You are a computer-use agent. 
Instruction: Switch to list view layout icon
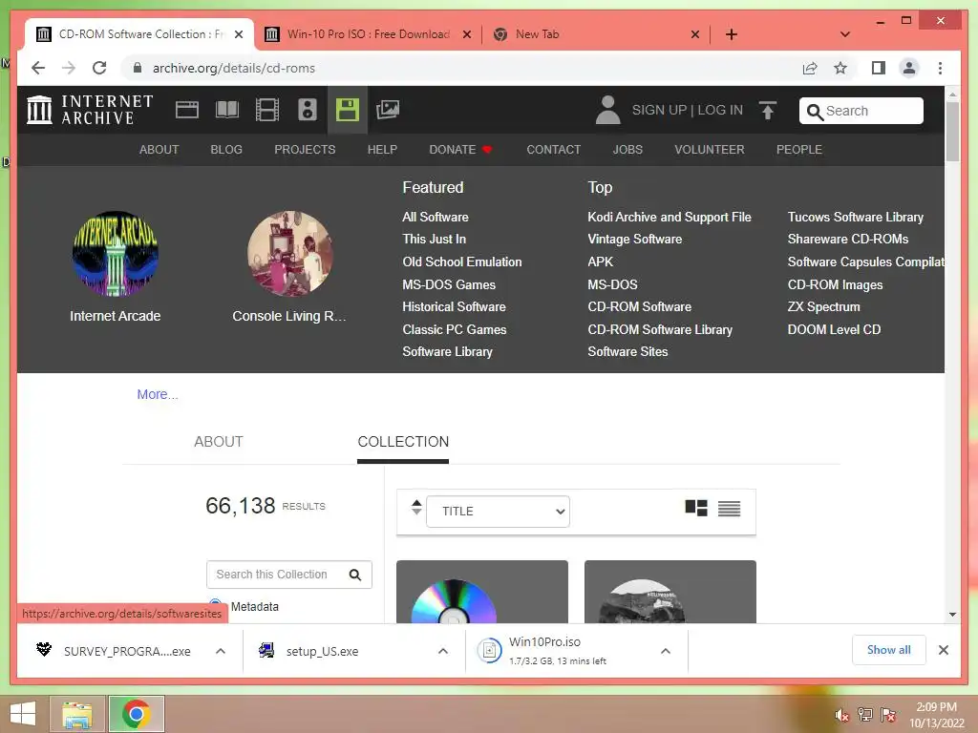coord(729,509)
